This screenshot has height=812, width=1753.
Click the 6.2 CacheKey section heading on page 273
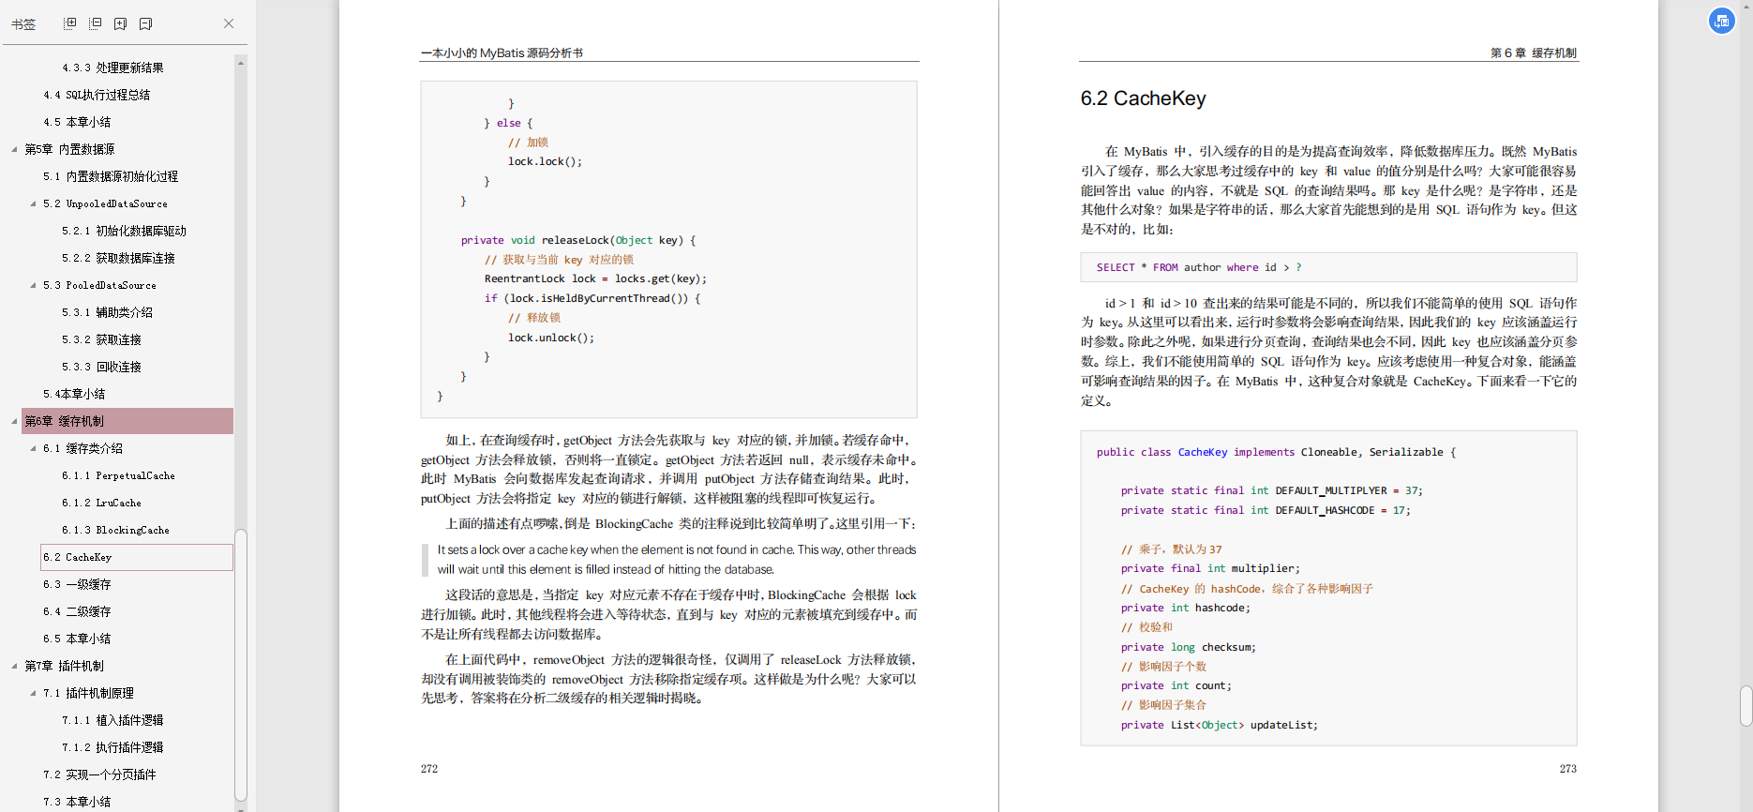tap(1143, 98)
